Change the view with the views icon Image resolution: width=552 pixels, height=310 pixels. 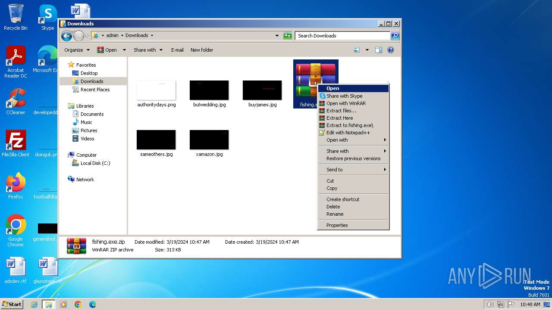[x=357, y=50]
